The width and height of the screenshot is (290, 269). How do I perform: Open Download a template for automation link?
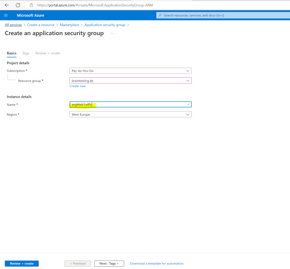pyautogui.click(x=157, y=263)
